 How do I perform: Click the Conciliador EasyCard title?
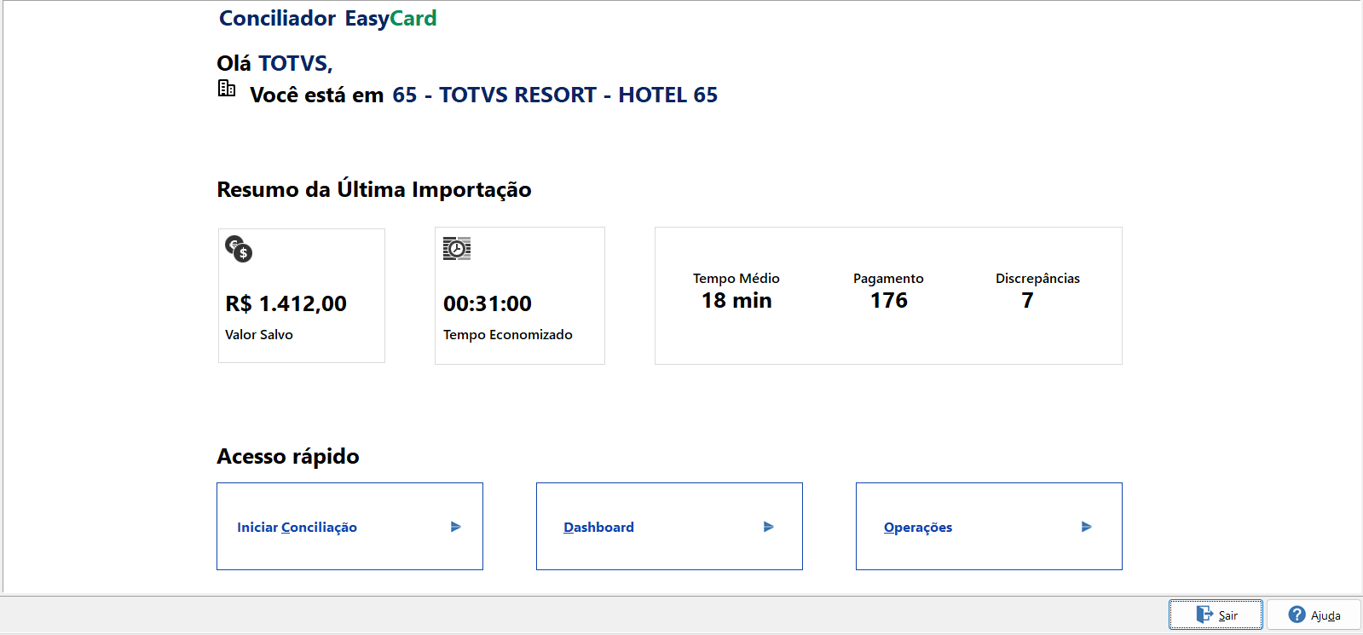(328, 18)
